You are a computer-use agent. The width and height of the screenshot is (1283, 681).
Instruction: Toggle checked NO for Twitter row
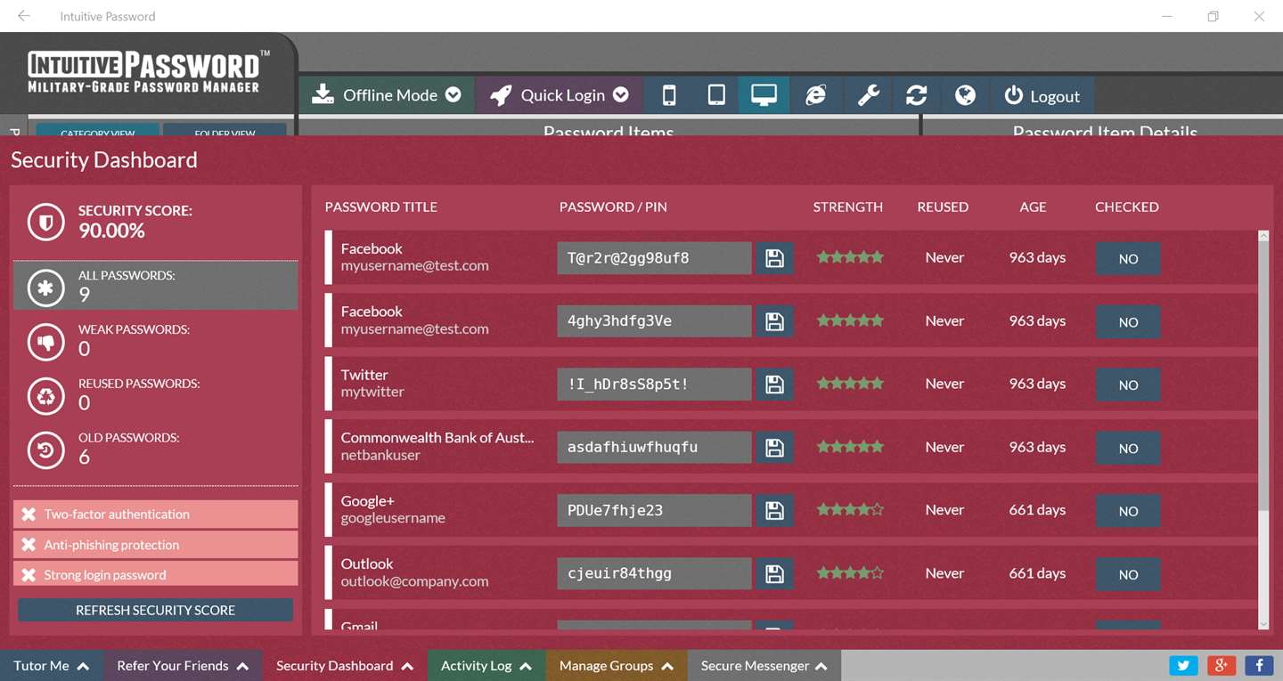(1128, 385)
